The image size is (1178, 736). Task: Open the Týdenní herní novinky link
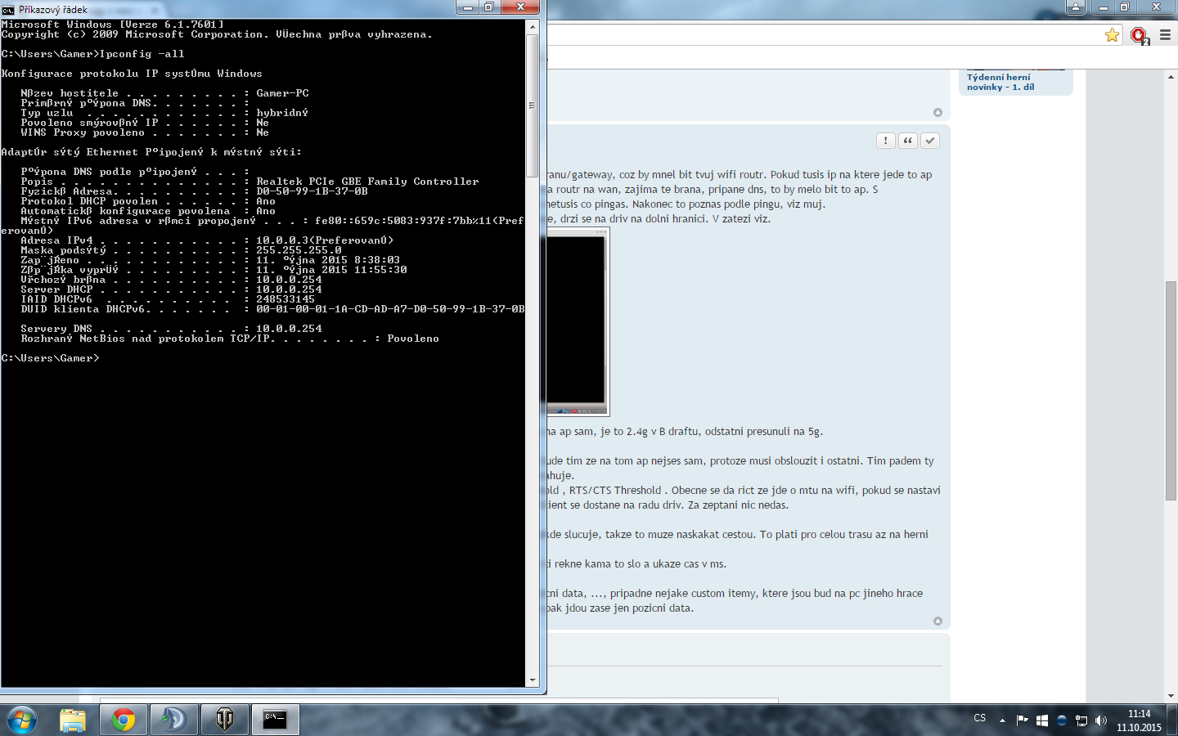pos(1000,82)
